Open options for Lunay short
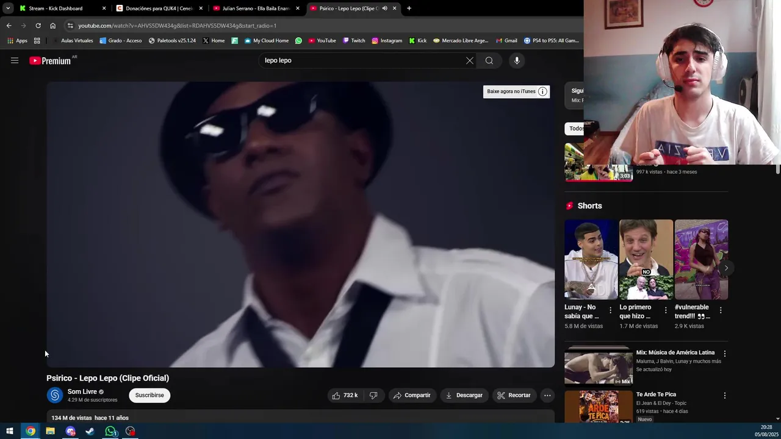781x439 pixels. pyautogui.click(x=610, y=310)
